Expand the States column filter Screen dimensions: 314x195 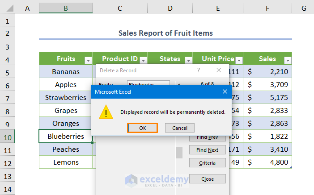188,60
